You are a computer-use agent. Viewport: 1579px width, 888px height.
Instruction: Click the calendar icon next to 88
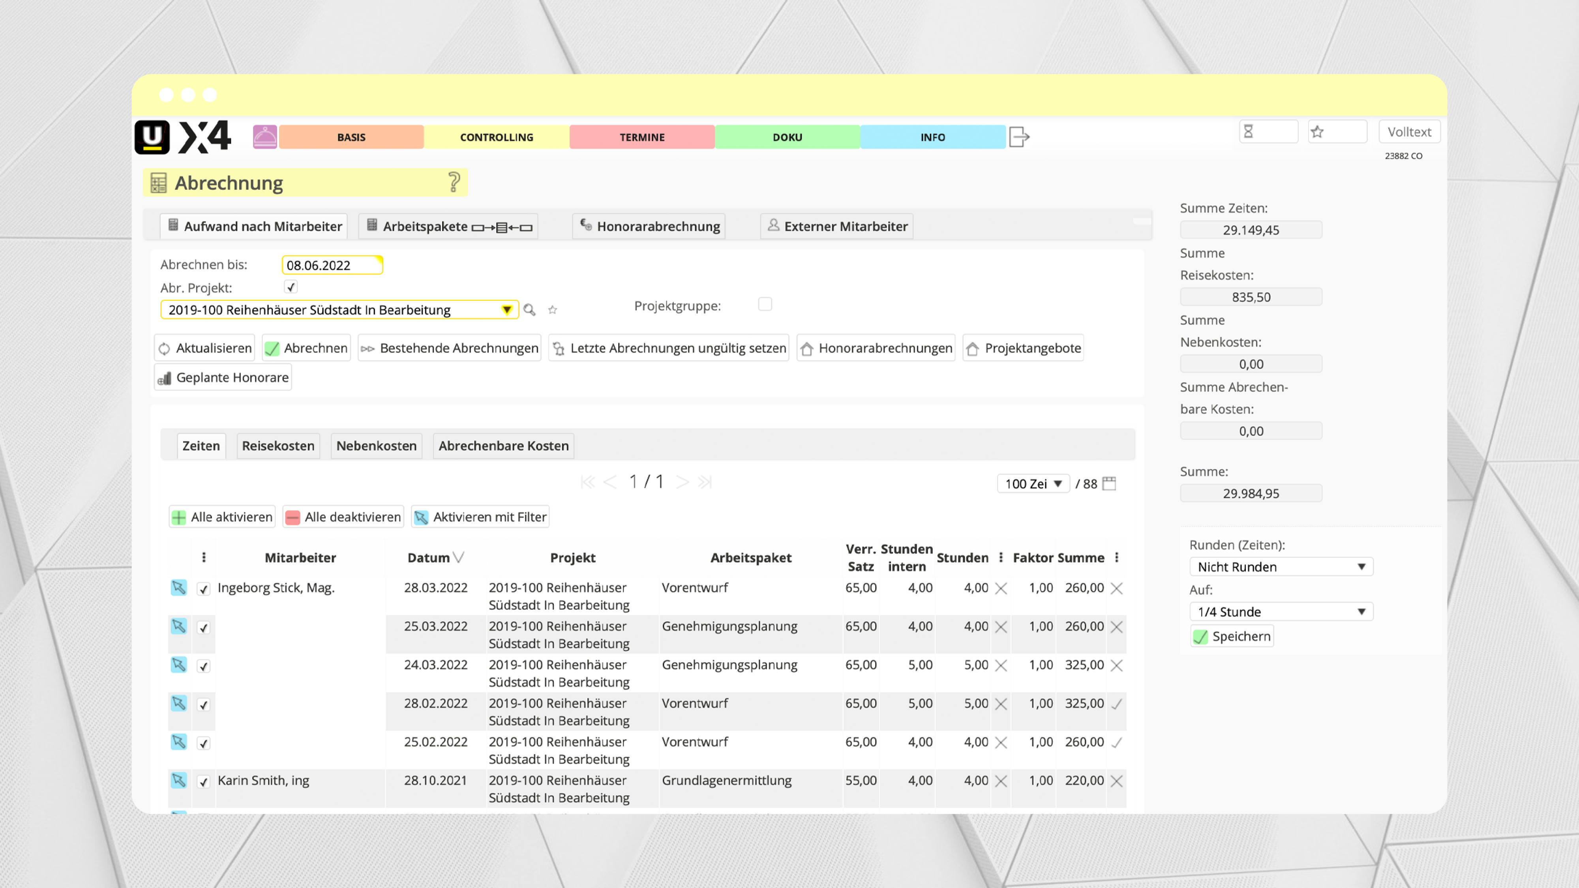pyautogui.click(x=1109, y=483)
